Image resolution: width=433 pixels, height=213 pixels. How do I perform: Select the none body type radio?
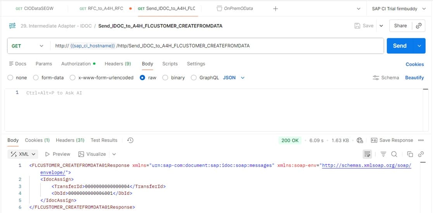click(10, 77)
